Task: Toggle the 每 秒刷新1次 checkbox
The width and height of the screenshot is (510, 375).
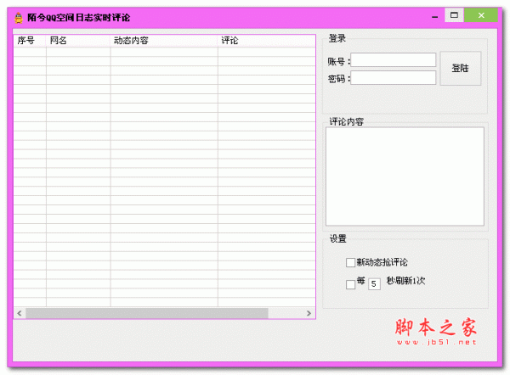Action: pyautogui.click(x=350, y=284)
